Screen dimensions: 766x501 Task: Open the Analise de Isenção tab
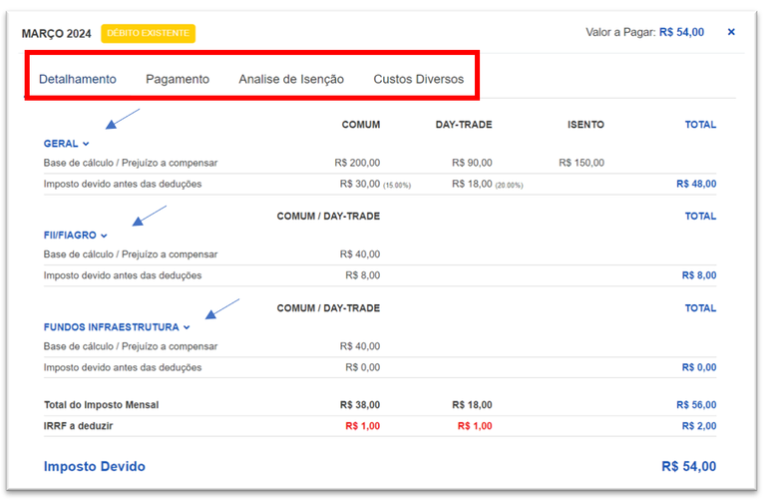pos(291,79)
